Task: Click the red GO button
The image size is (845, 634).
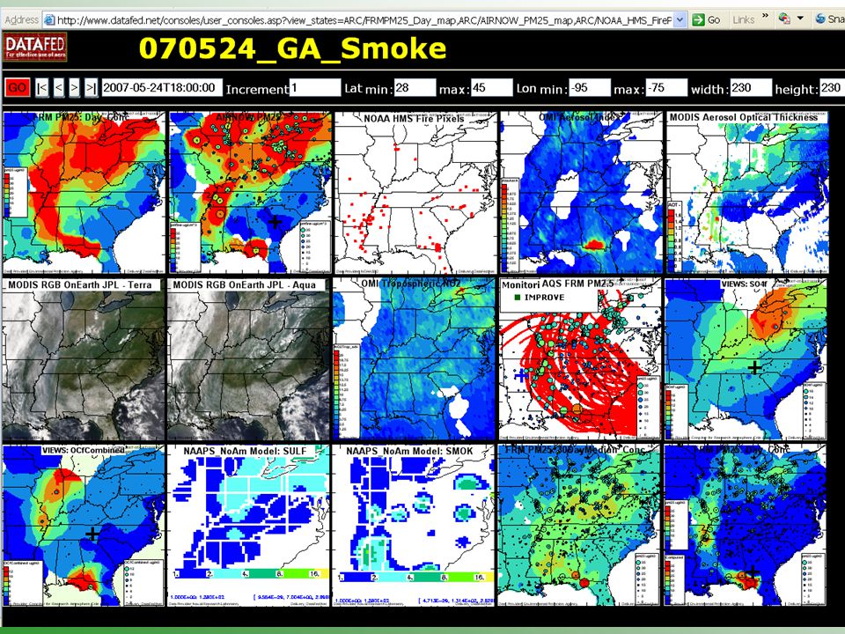Action: 18,88
